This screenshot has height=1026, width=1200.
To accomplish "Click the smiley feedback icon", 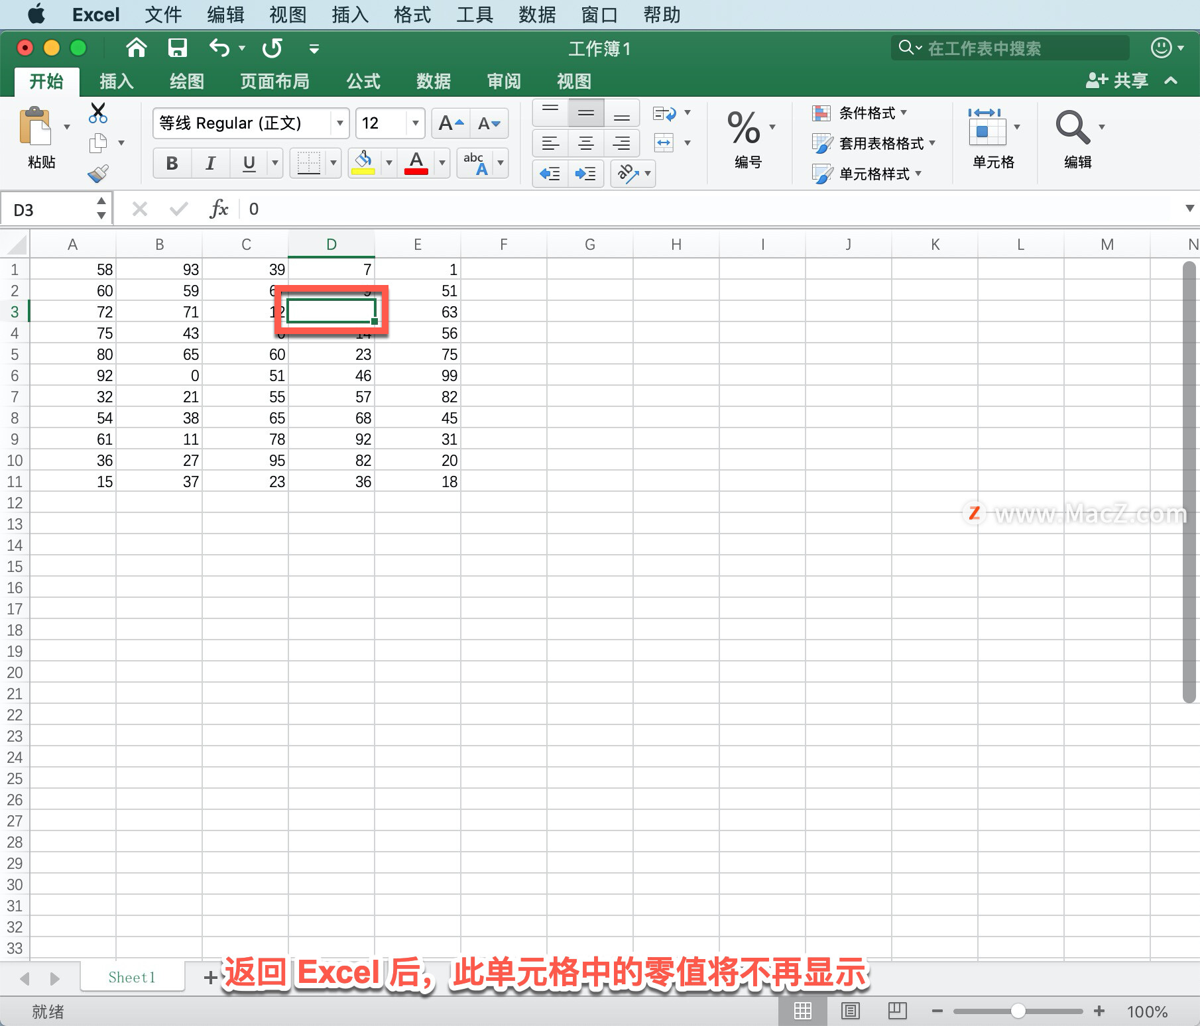I will 1161,48.
